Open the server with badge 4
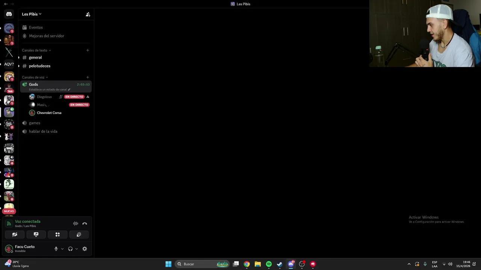 click(x=9, y=160)
